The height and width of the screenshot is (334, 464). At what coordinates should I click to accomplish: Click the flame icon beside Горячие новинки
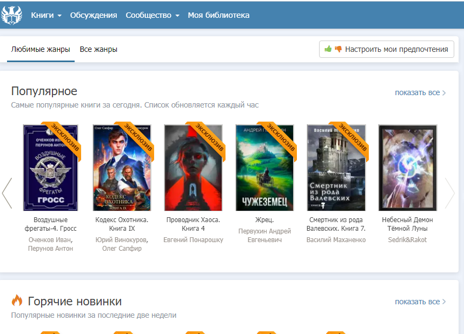pyautogui.click(x=17, y=301)
